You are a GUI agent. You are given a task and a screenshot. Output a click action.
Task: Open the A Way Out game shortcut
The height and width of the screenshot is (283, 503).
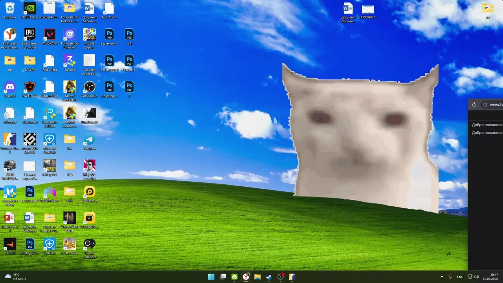[50, 168]
